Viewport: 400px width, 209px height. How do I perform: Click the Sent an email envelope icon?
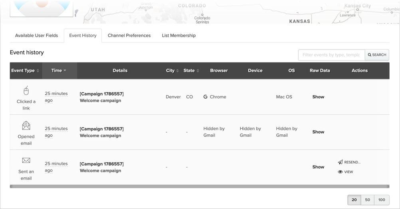[26, 160]
